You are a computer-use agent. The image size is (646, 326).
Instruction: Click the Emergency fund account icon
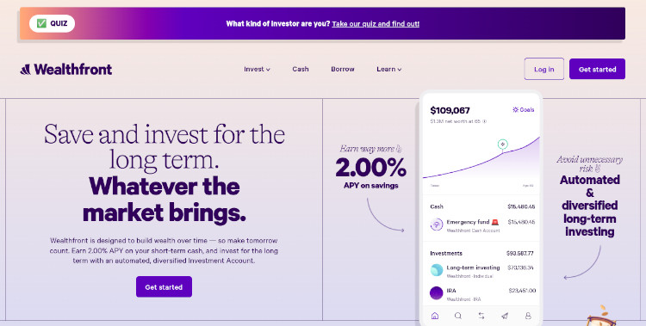coord(437,225)
